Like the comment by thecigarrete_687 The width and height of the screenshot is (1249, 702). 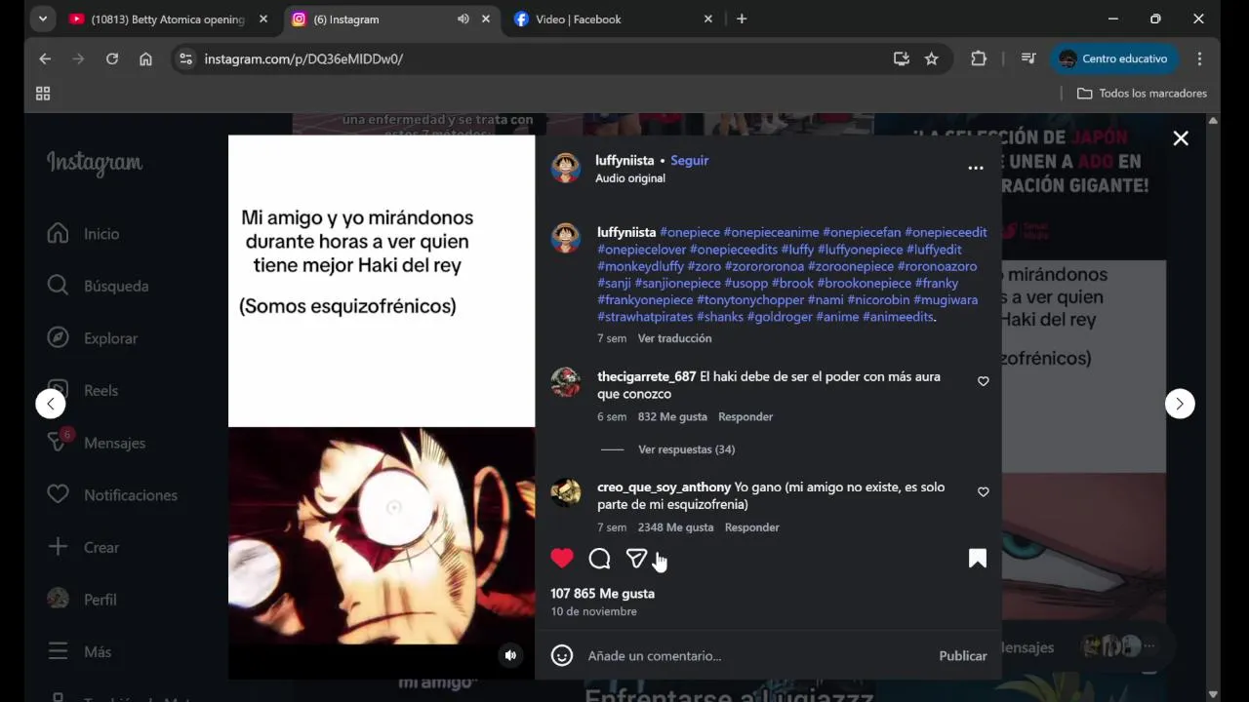(x=984, y=381)
